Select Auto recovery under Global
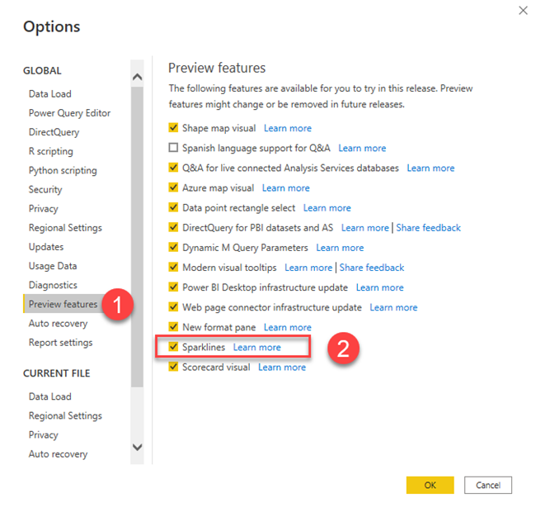 click(x=58, y=323)
